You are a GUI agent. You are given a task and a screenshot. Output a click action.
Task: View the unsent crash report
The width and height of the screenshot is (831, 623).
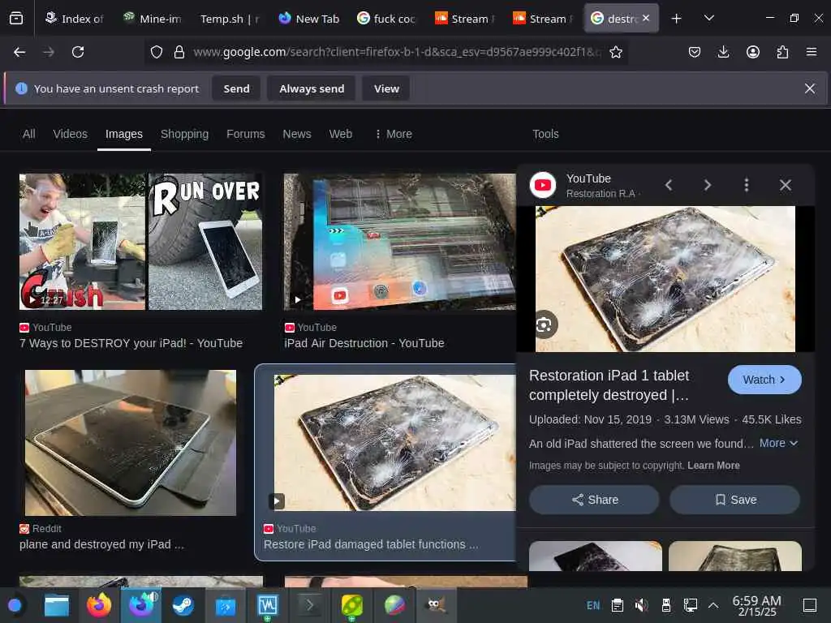386,88
